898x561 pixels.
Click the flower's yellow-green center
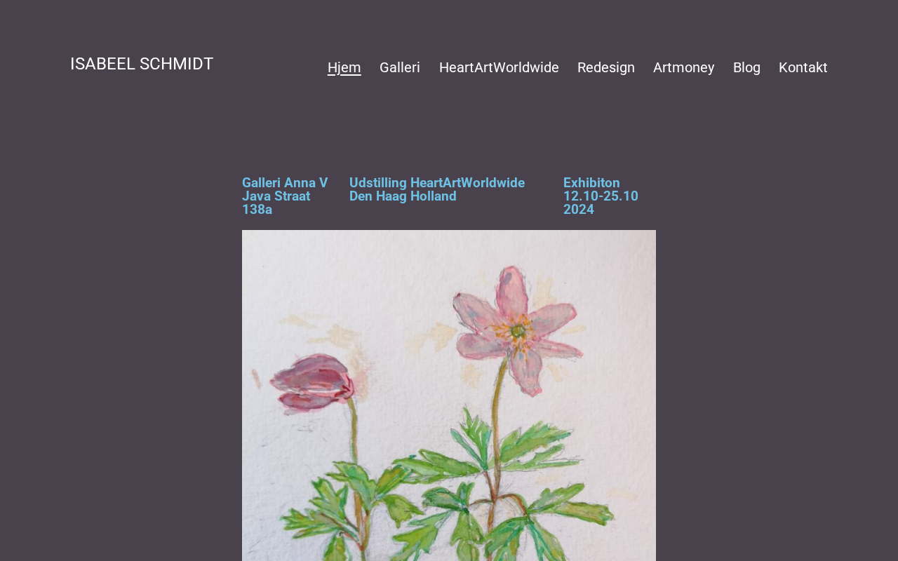coord(518,330)
